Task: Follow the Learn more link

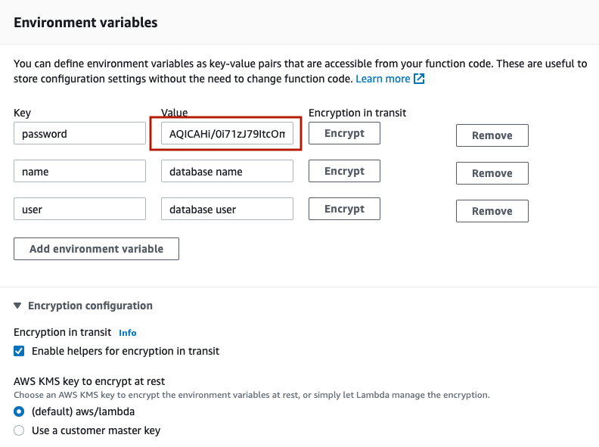Action: tap(383, 79)
